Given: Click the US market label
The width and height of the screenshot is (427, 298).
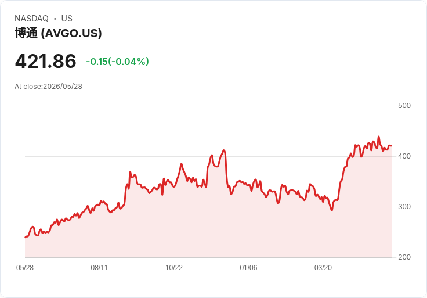Looking at the screenshot, I should 67,19.
